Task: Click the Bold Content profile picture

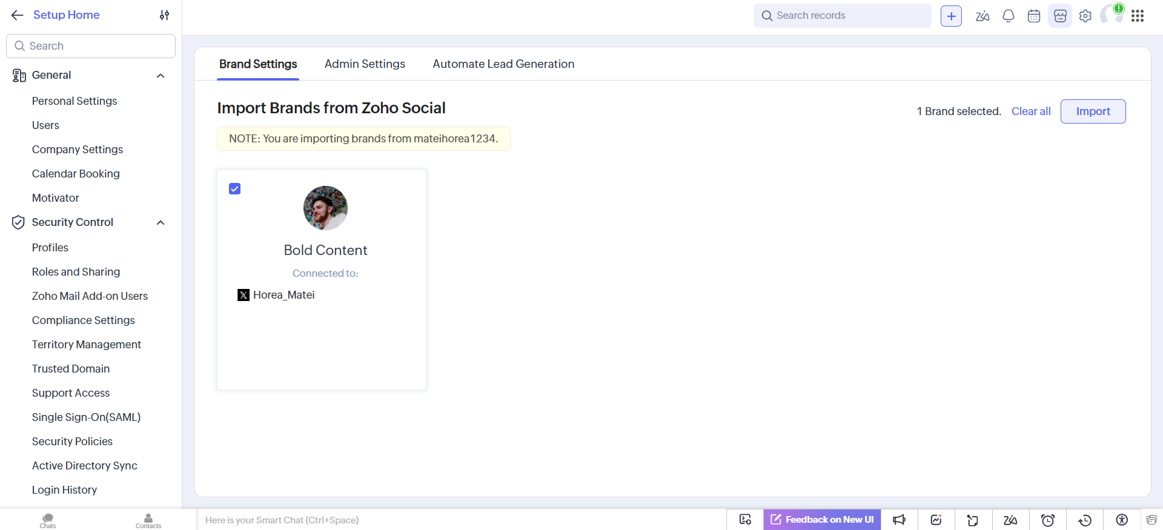Action: pyautogui.click(x=325, y=208)
